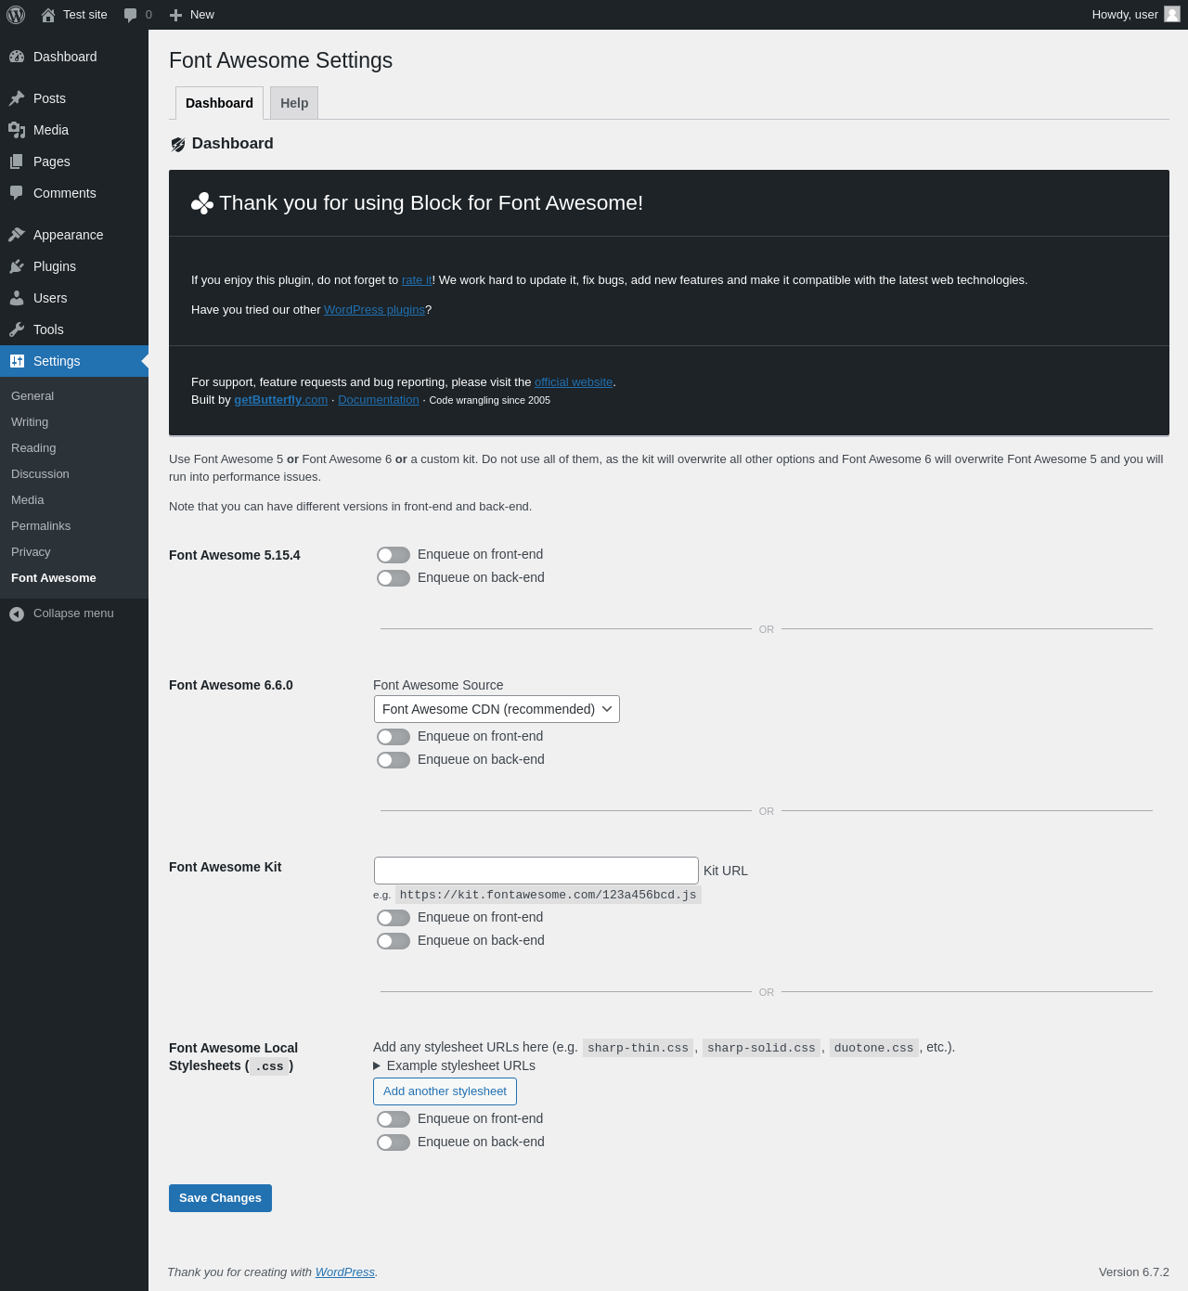The width and height of the screenshot is (1188, 1291).
Task: Click the Posts pushpin icon
Action: pos(17,98)
